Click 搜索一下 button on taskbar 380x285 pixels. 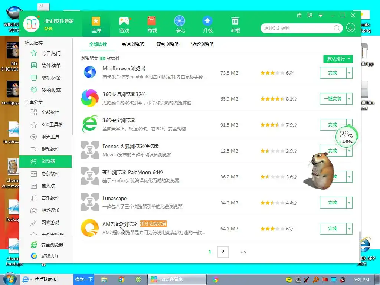coord(83,279)
